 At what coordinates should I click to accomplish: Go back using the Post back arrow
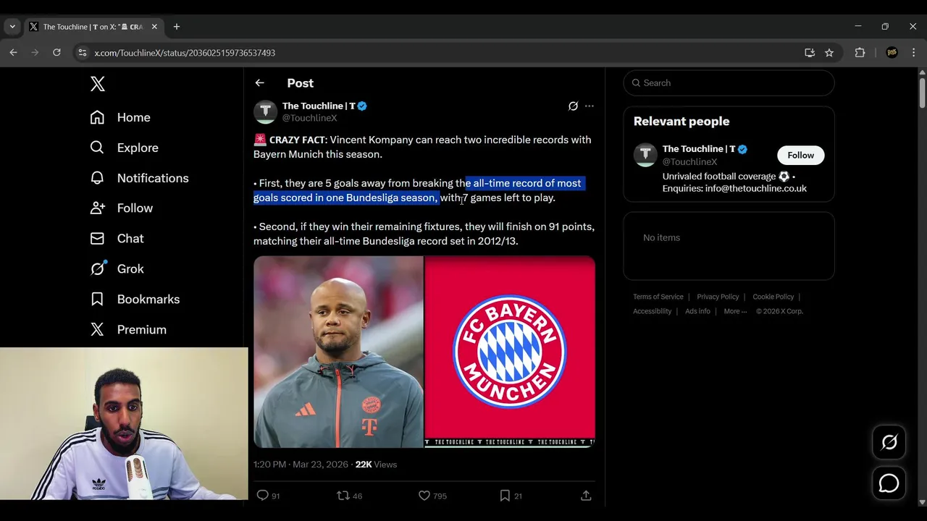[259, 83]
